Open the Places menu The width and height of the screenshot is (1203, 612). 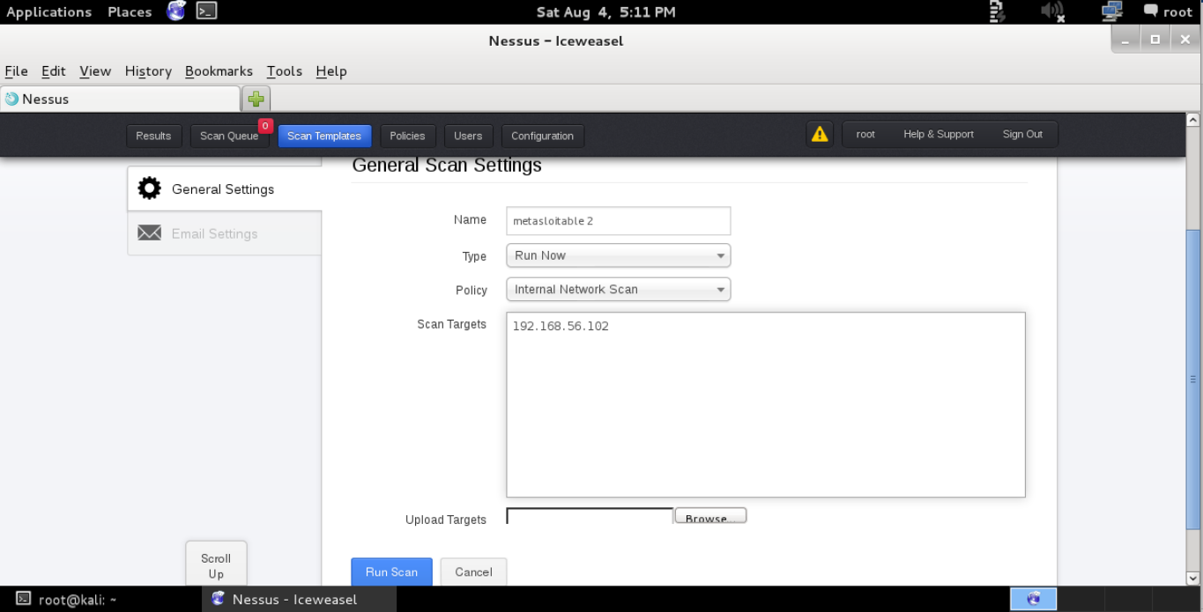tap(130, 11)
